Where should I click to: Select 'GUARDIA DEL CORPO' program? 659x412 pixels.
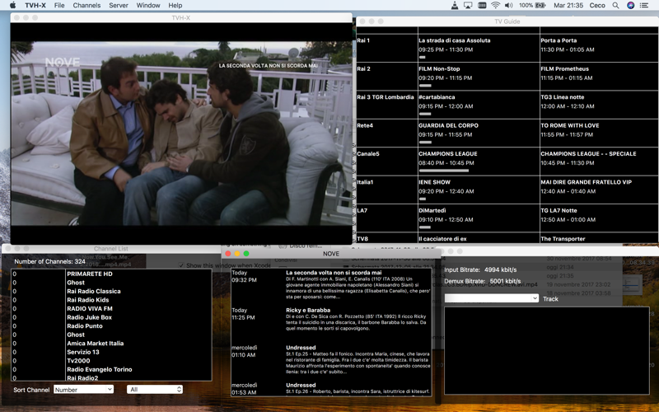coord(448,125)
